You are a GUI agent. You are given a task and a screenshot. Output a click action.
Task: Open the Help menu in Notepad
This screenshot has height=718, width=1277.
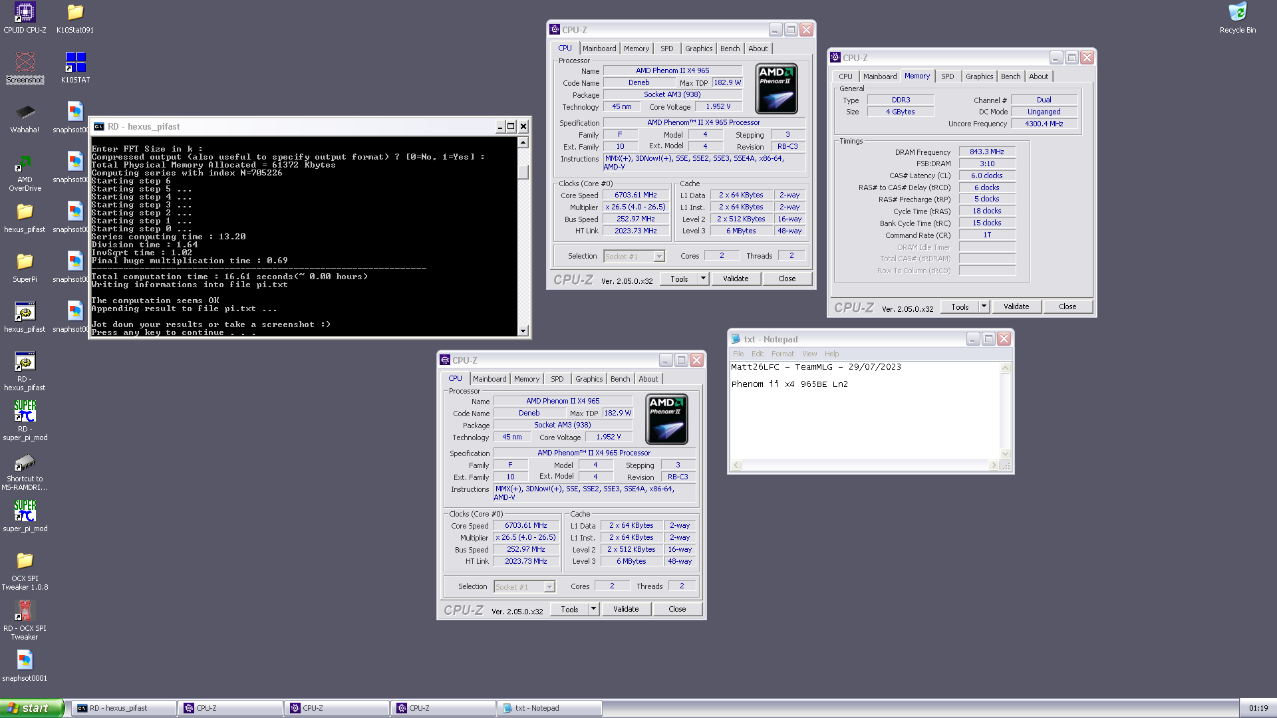pos(831,354)
